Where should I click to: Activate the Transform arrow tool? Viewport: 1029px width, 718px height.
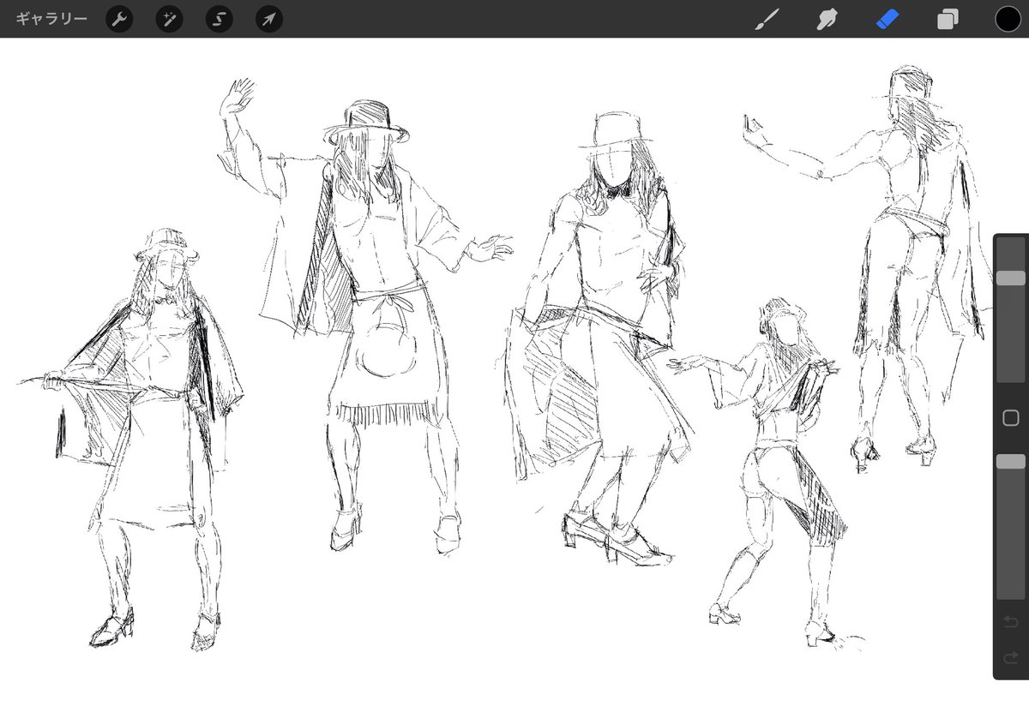tap(269, 19)
